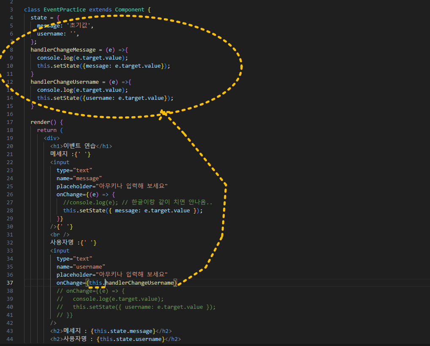Viewport: 430px width, 346px height.
Task: Click the <input tag on line 22
Action: [60, 162]
